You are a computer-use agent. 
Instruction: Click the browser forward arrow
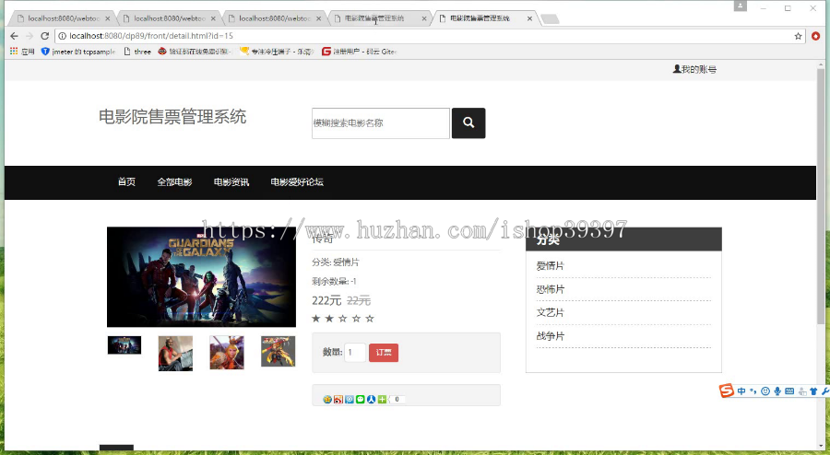point(30,36)
